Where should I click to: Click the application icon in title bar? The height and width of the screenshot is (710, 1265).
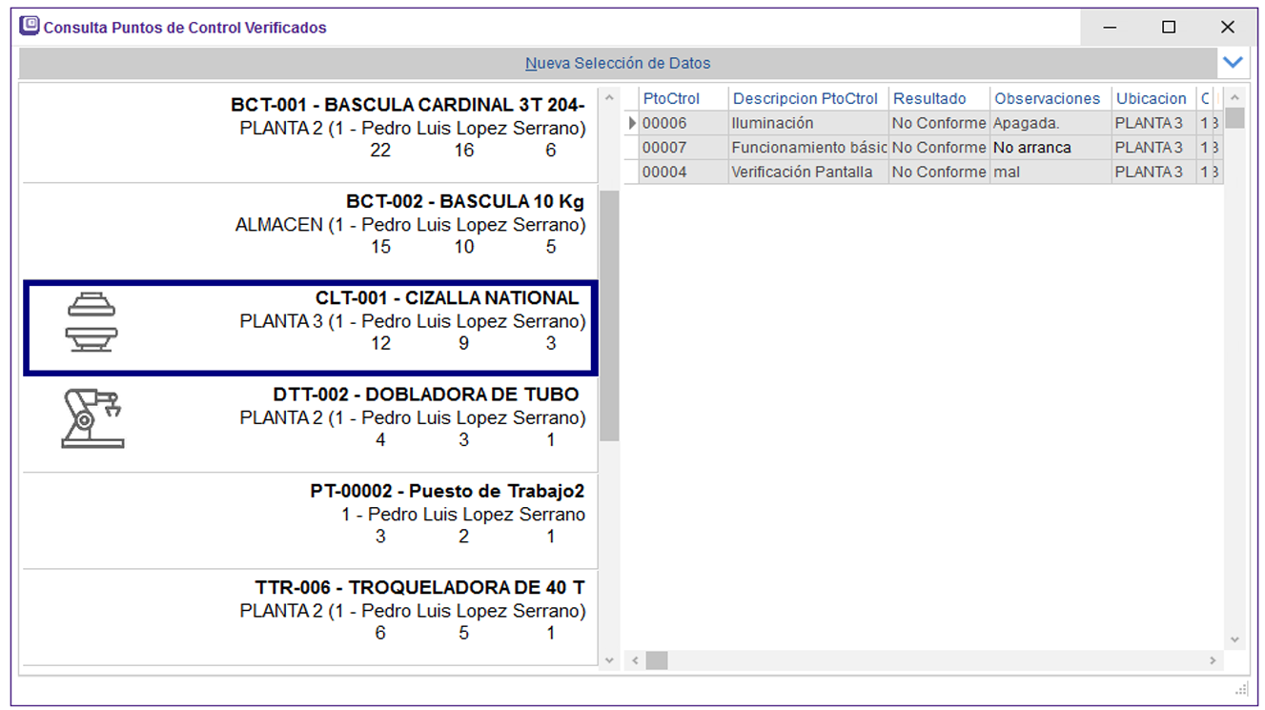[30, 27]
